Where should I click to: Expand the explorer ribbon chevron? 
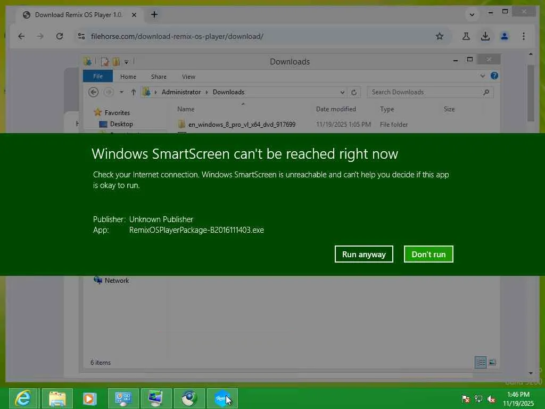(482, 76)
